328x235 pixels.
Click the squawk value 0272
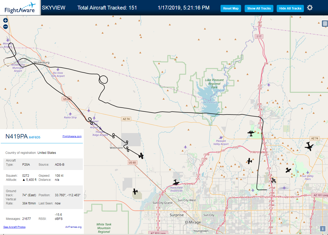click(x=26, y=176)
